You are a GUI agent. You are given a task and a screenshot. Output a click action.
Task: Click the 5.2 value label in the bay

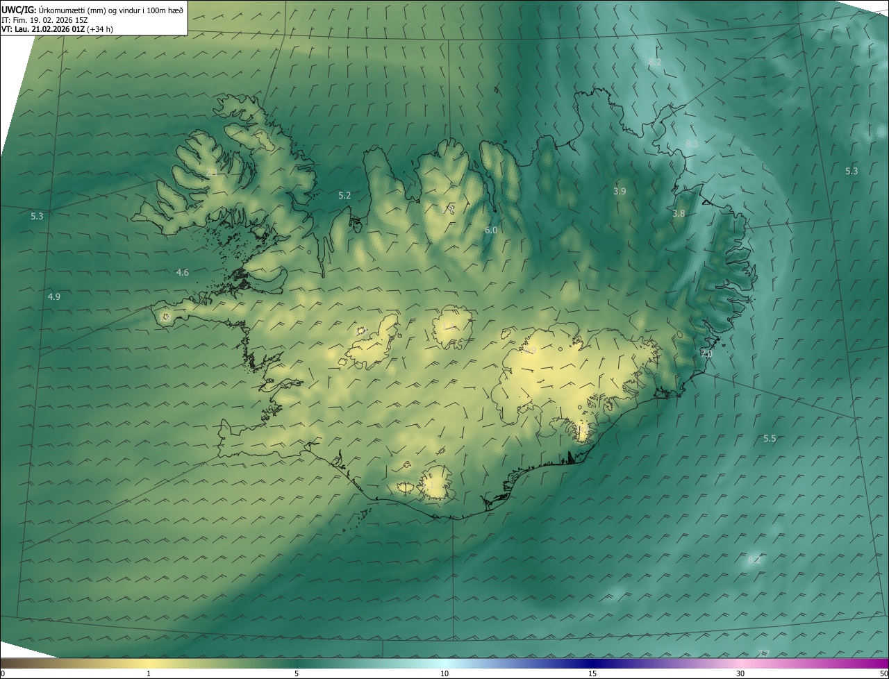[344, 196]
